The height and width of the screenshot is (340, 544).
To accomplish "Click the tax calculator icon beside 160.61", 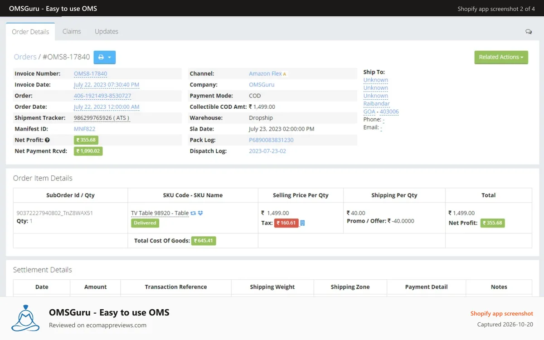I will pyautogui.click(x=302, y=223).
